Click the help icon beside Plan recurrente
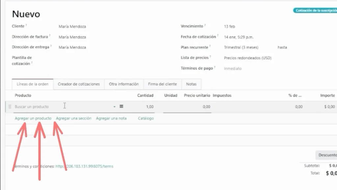The height and width of the screenshot is (190, 337). click(x=210, y=46)
